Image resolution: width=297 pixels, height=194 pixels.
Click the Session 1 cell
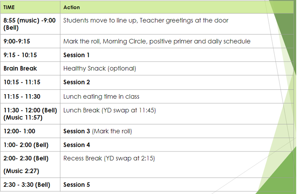tap(76, 55)
